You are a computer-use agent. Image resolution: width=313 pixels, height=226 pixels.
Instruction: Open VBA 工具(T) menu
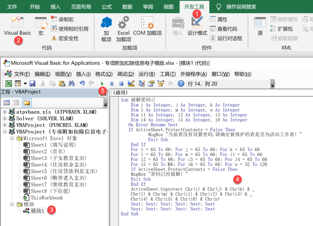tap(168, 74)
